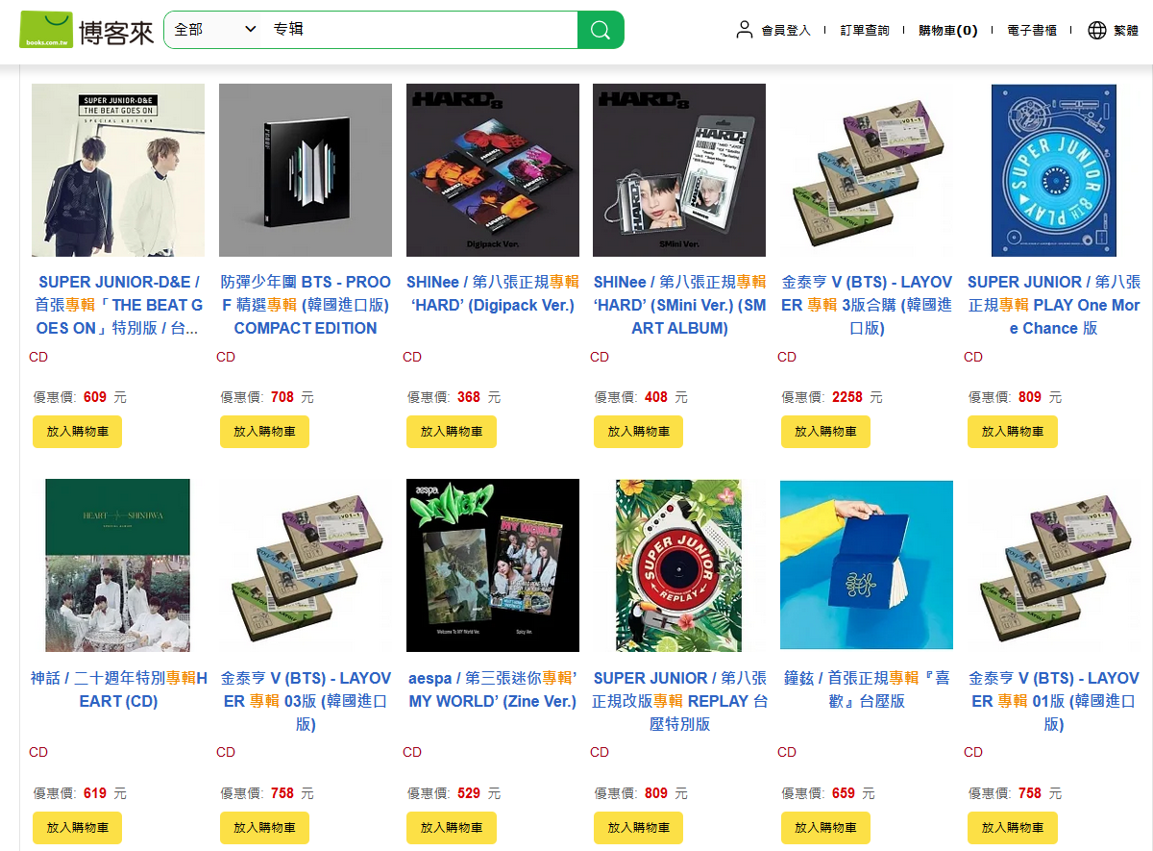The height and width of the screenshot is (851, 1153).
Task: Open the SHINee HARD Digipack Ver. title link
Action: [x=493, y=293]
